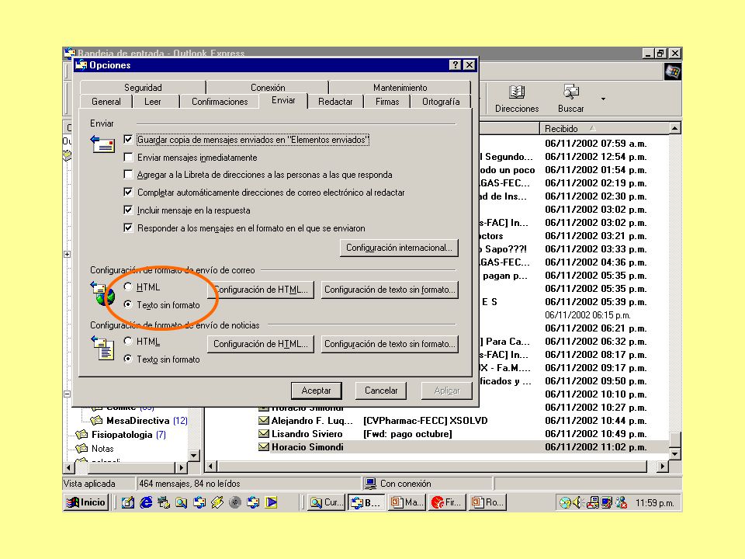
Task: Switch to the Conexión tab
Action: (x=268, y=88)
